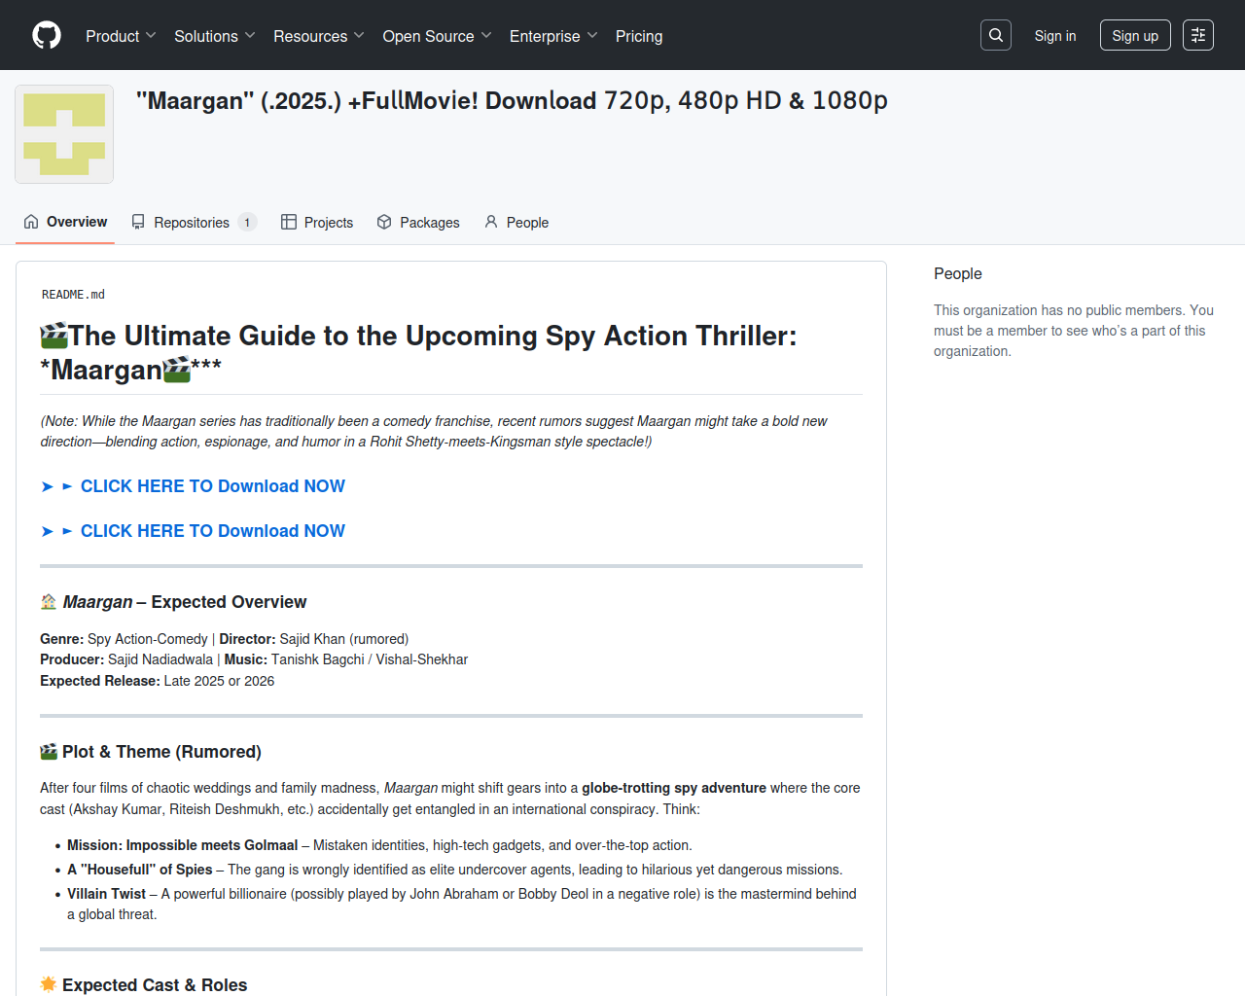Click the arrow icons before first download link
Viewport: 1245px width, 996px height.
point(57,486)
